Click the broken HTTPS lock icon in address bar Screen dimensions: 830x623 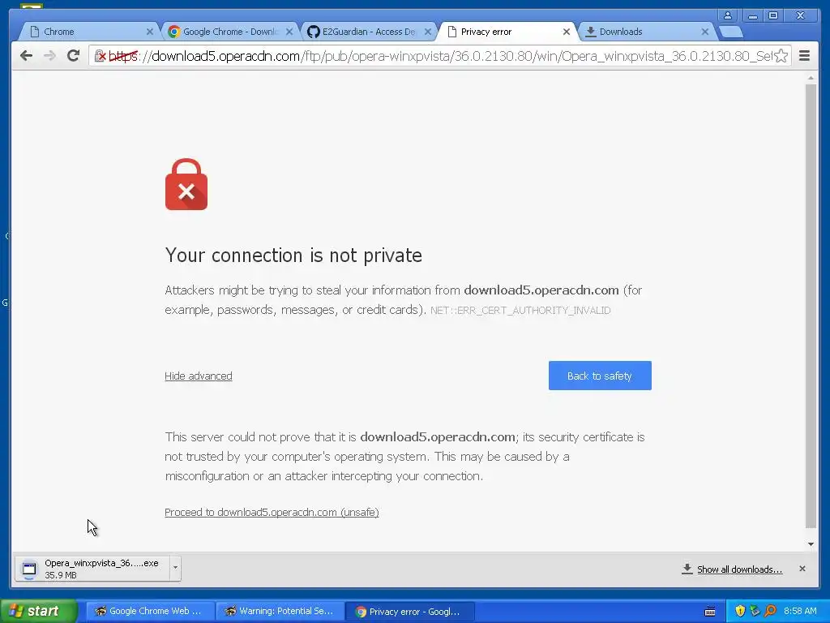pyautogui.click(x=100, y=56)
